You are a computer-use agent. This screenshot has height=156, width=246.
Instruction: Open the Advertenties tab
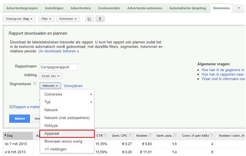81,8
